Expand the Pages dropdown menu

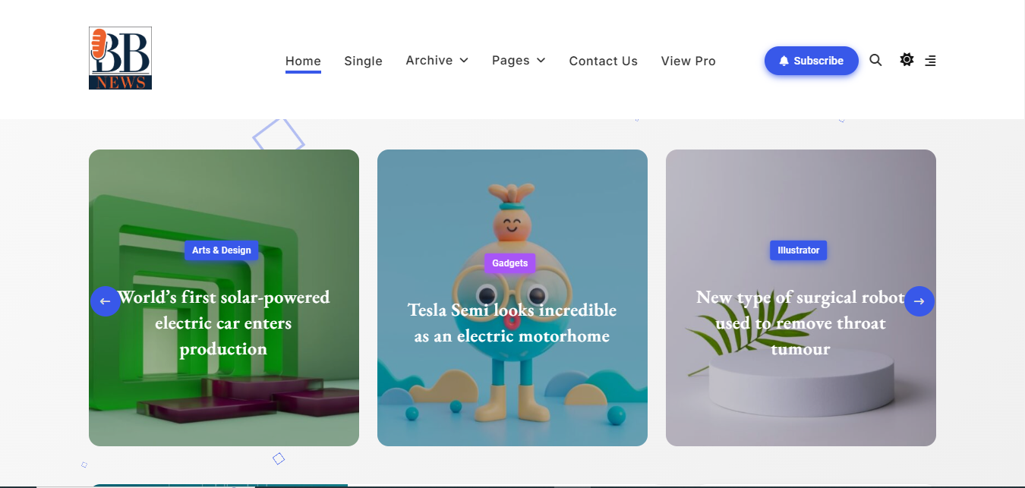click(519, 61)
